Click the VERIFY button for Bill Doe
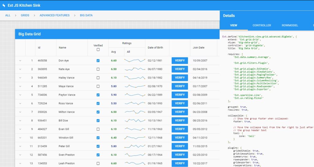The height and width of the screenshot is (167, 314). click(180, 121)
